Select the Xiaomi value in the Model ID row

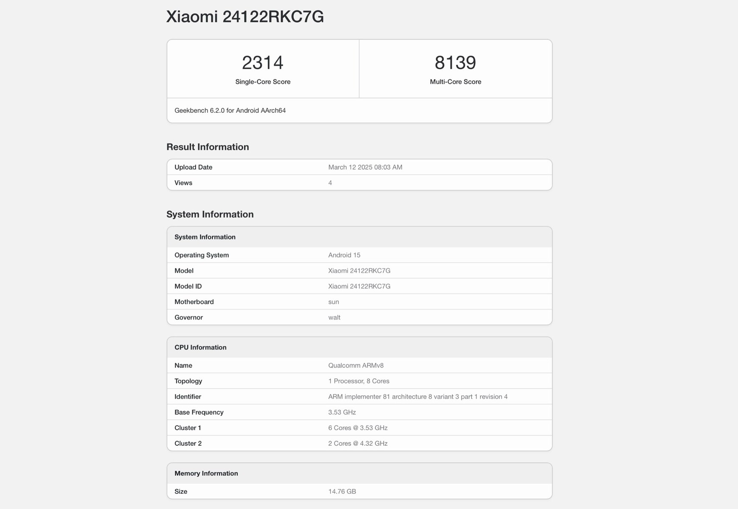359,286
